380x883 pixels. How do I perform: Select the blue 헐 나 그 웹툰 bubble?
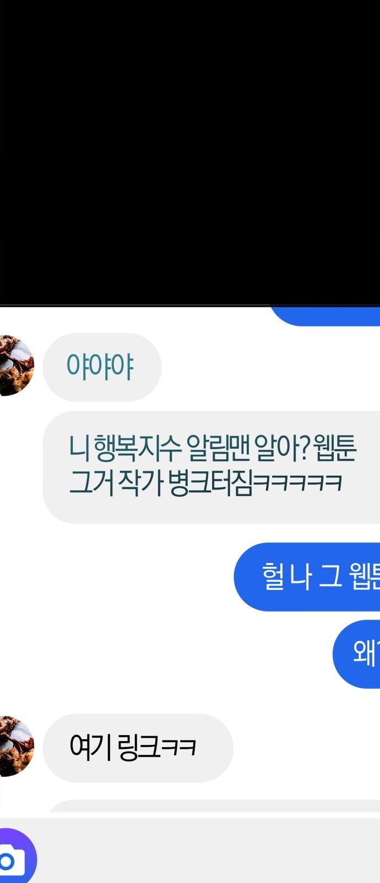click(x=307, y=577)
